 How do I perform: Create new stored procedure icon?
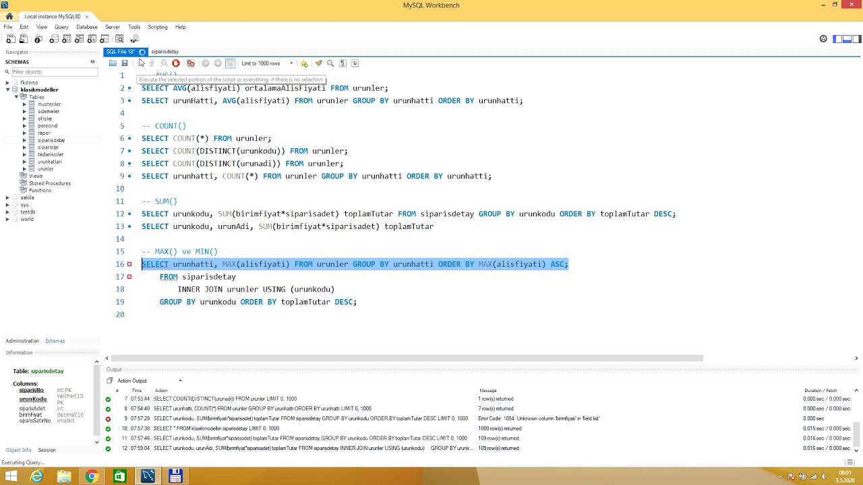pyautogui.click(x=91, y=39)
